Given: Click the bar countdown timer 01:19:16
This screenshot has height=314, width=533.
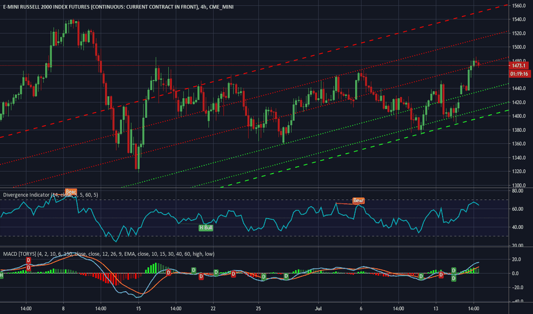Looking at the screenshot, I should [519, 74].
